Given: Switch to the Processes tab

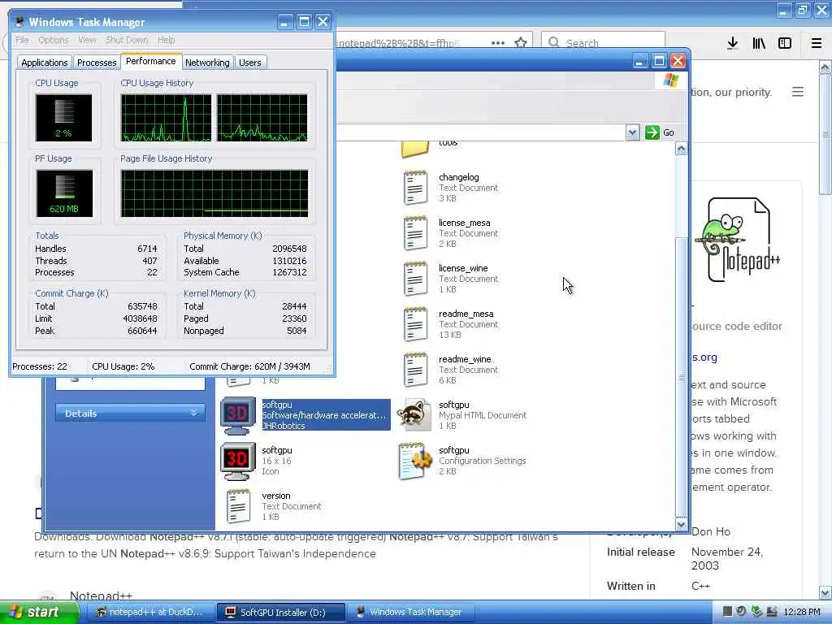Looking at the screenshot, I should point(97,63).
